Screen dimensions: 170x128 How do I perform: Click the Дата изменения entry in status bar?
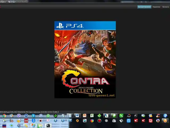(x=41, y=112)
